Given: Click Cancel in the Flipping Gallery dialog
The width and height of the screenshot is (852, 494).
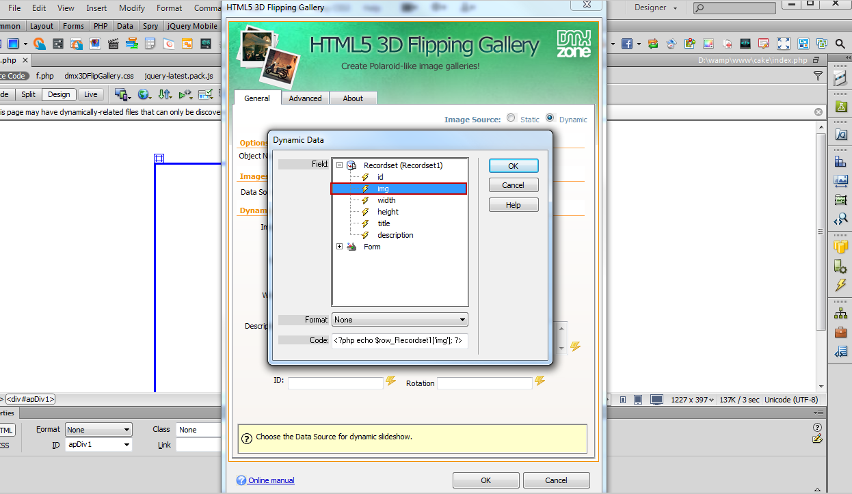Looking at the screenshot, I should click(x=557, y=480).
